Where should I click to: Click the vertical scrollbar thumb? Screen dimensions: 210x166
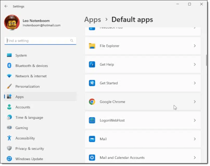click(x=206, y=60)
